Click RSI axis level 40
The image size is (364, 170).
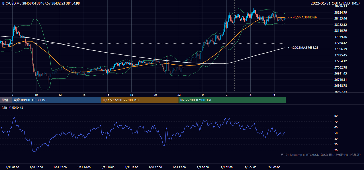click(336, 139)
